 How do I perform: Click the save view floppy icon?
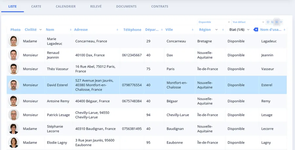(x=272, y=22)
